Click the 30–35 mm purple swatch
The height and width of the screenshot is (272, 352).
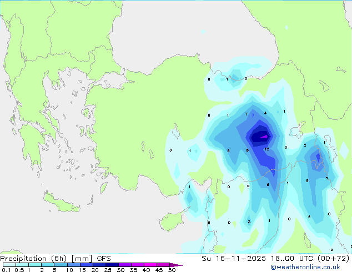125,265
